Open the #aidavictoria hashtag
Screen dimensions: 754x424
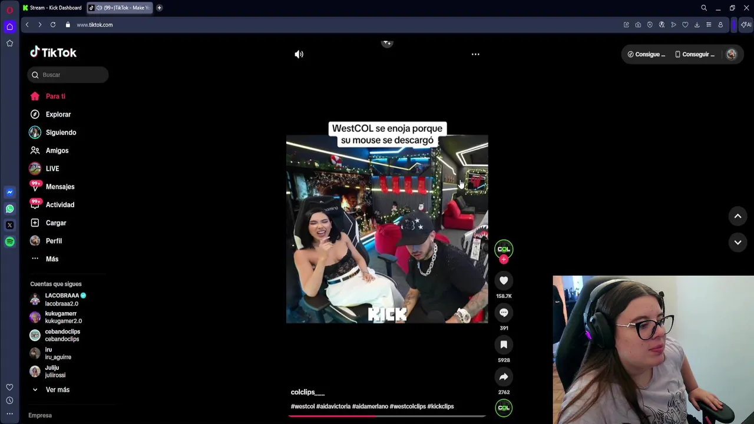333,406
